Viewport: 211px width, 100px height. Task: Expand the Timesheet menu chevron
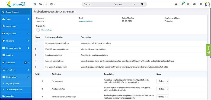coord(28,70)
